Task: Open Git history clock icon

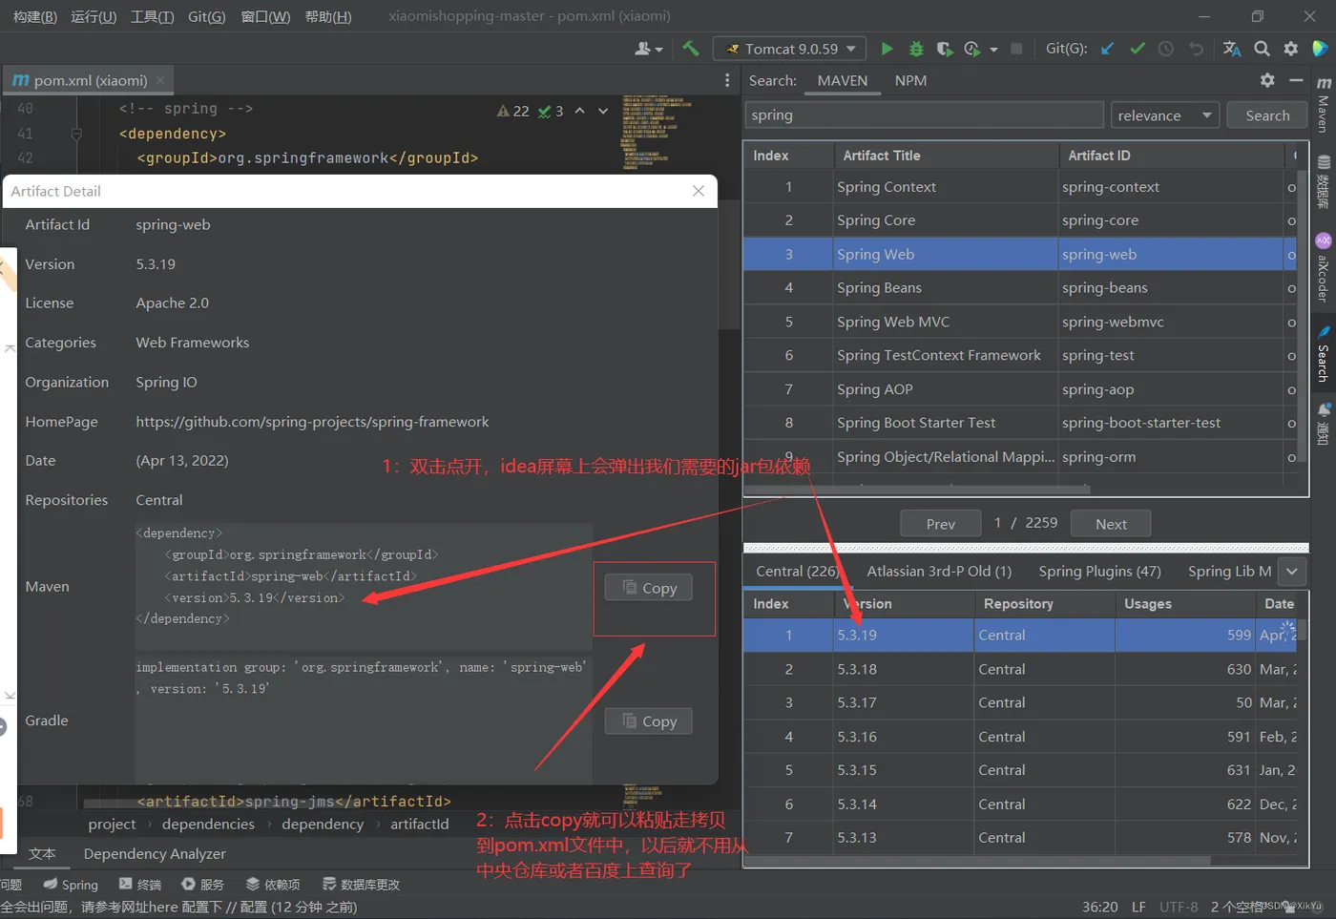Action: (1166, 49)
